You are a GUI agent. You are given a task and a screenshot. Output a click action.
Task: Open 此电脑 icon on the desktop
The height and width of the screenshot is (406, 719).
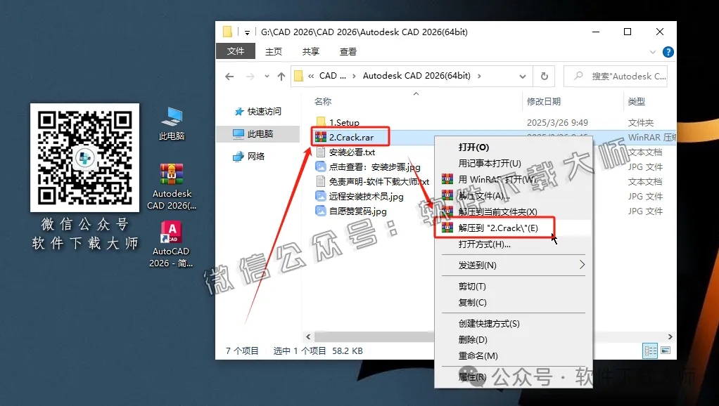tap(171, 116)
